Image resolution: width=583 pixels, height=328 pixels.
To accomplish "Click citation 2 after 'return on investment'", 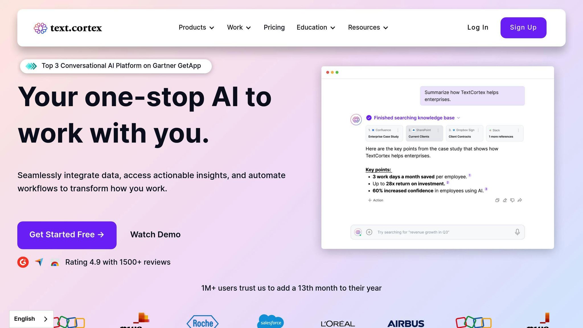I will click(447, 182).
